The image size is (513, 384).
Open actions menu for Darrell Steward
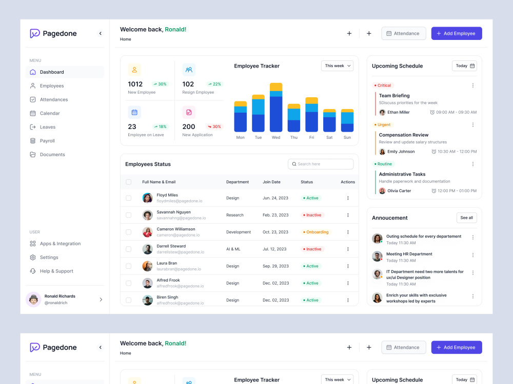click(x=348, y=249)
